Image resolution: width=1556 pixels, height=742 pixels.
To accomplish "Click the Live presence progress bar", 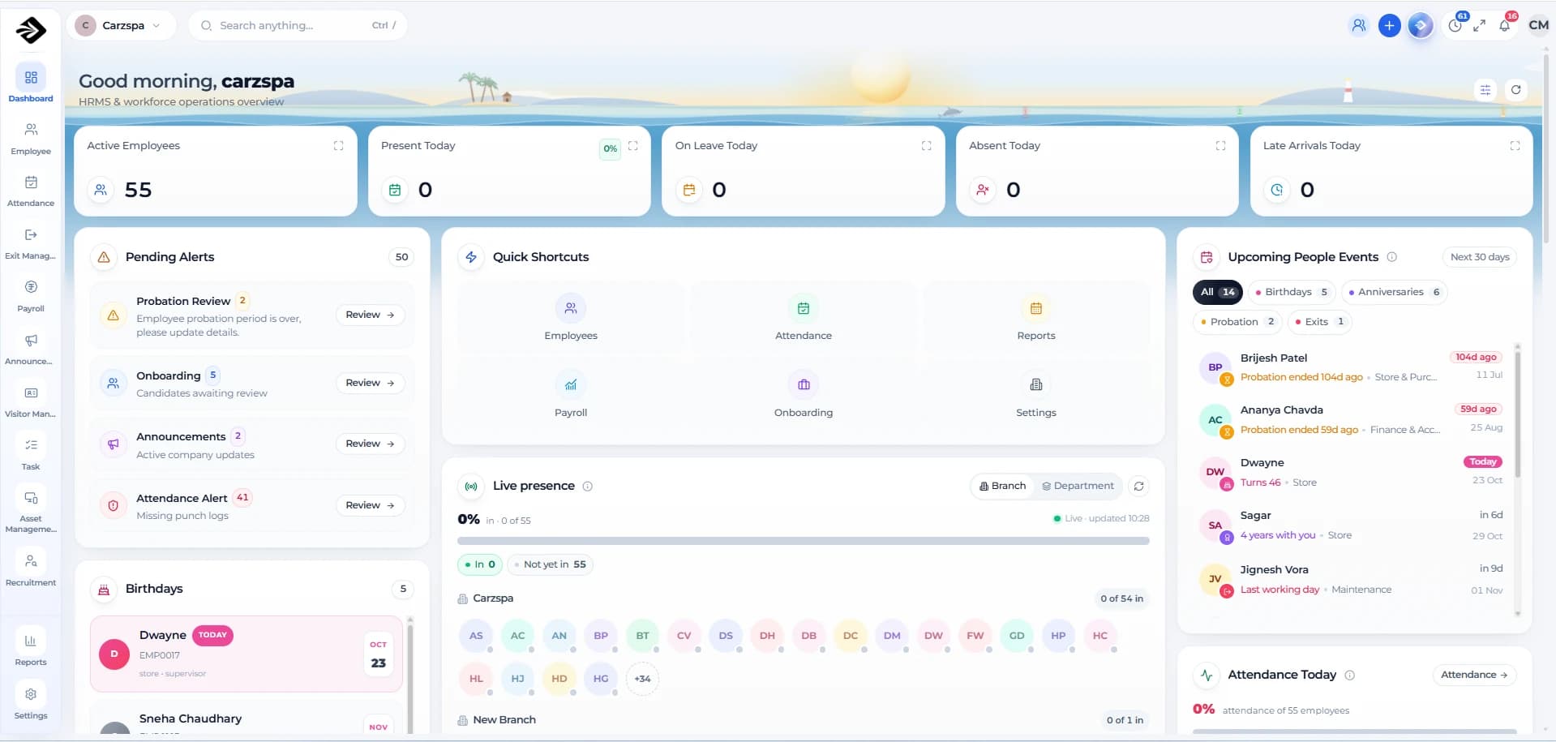I will 803,541.
